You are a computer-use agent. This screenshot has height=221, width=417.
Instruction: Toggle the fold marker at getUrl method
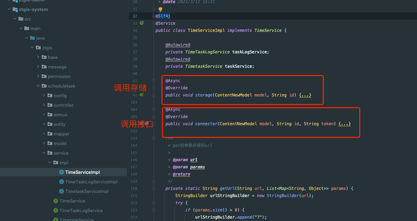pos(154,188)
